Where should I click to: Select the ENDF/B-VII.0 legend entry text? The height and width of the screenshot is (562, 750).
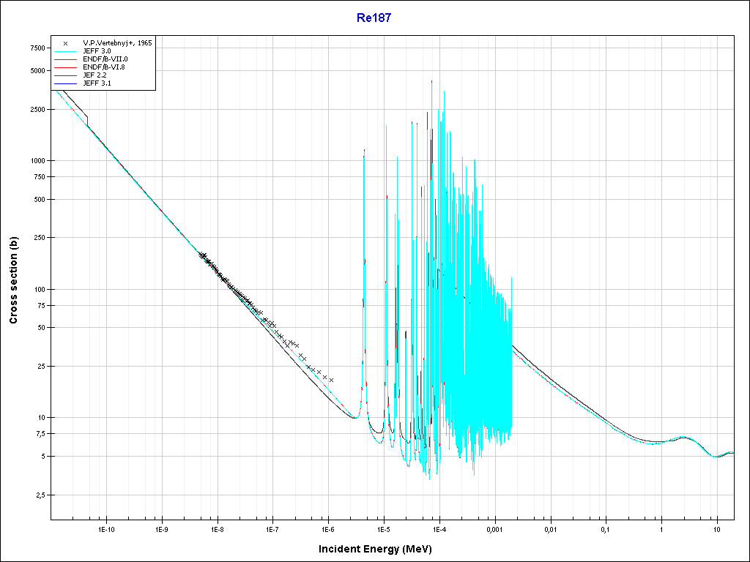point(105,59)
